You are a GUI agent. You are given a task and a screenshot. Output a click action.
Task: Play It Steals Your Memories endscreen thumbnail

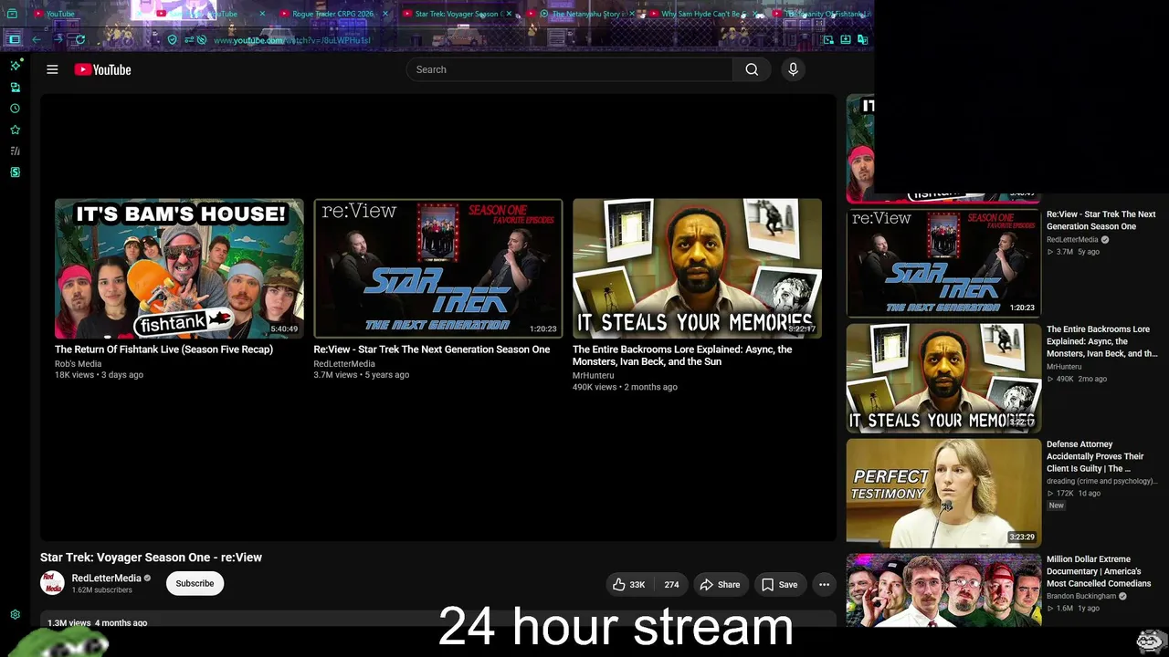coord(697,268)
